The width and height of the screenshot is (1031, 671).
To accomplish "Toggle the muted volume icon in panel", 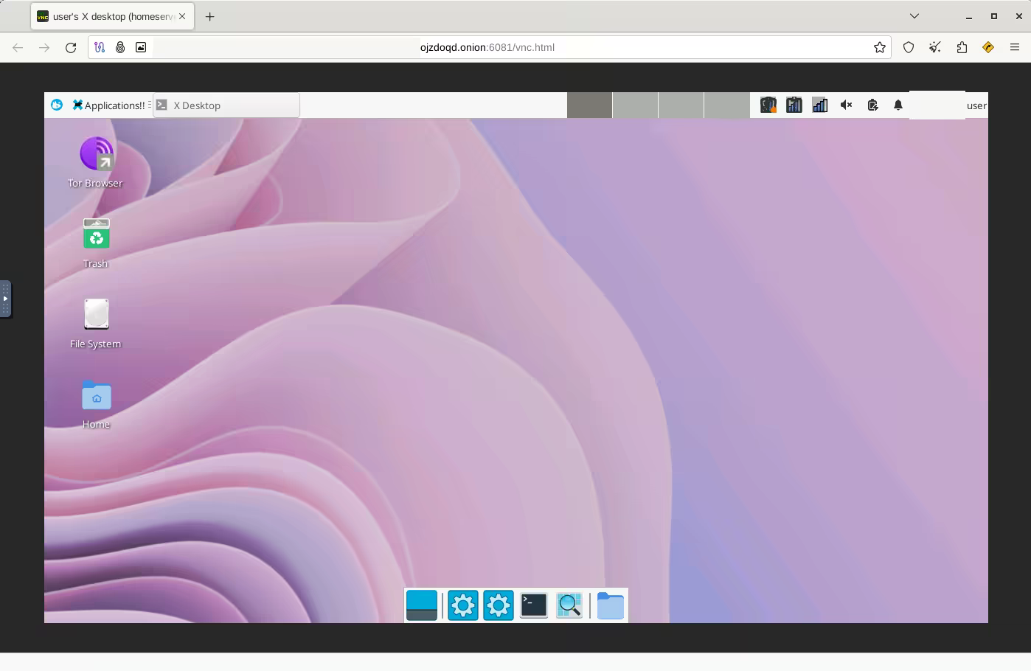I will point(847,105).
